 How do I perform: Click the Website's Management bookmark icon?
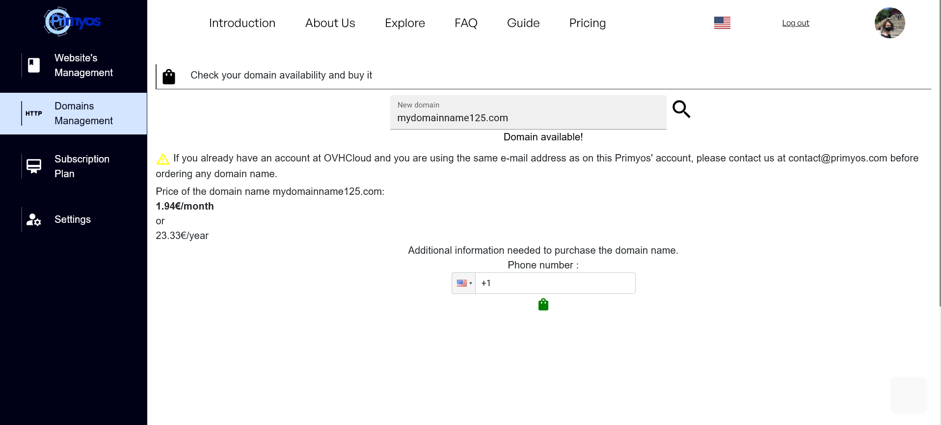pos(34,65)
